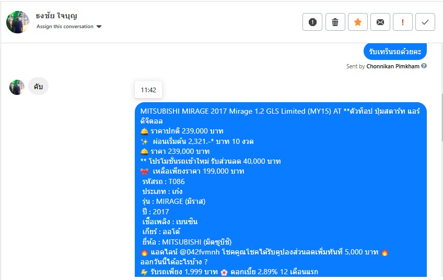Flag conversation with red exclamation button
443x280 pixels.
coord(403,22)
